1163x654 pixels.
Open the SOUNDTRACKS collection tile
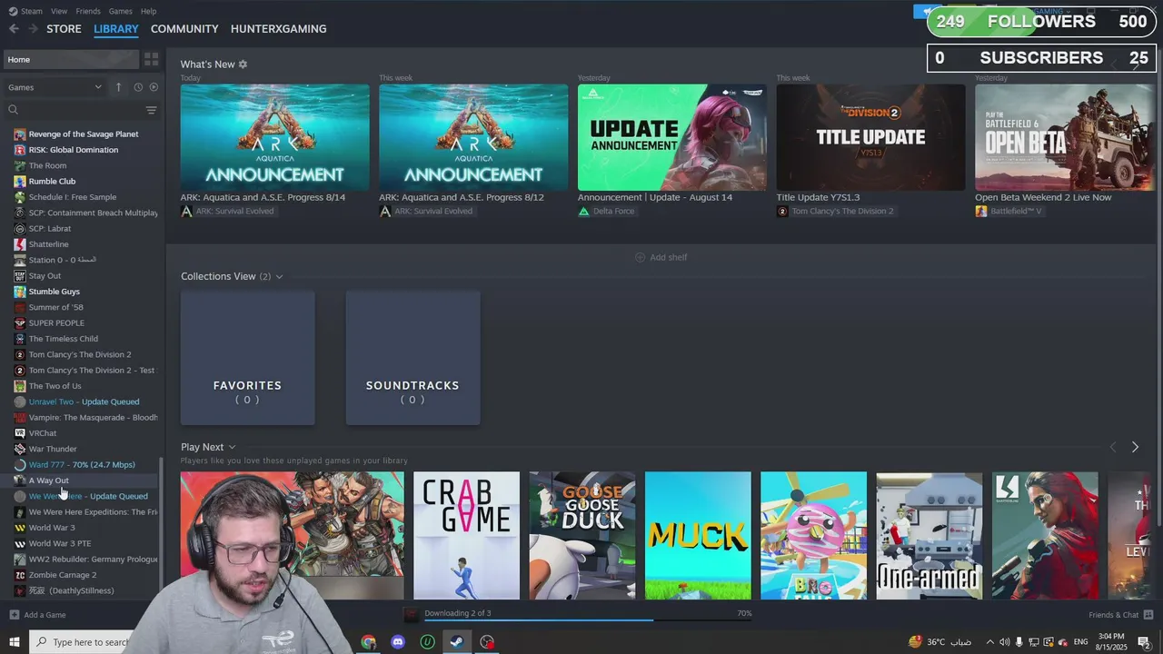pyautogui.click(x=413, y=358)
